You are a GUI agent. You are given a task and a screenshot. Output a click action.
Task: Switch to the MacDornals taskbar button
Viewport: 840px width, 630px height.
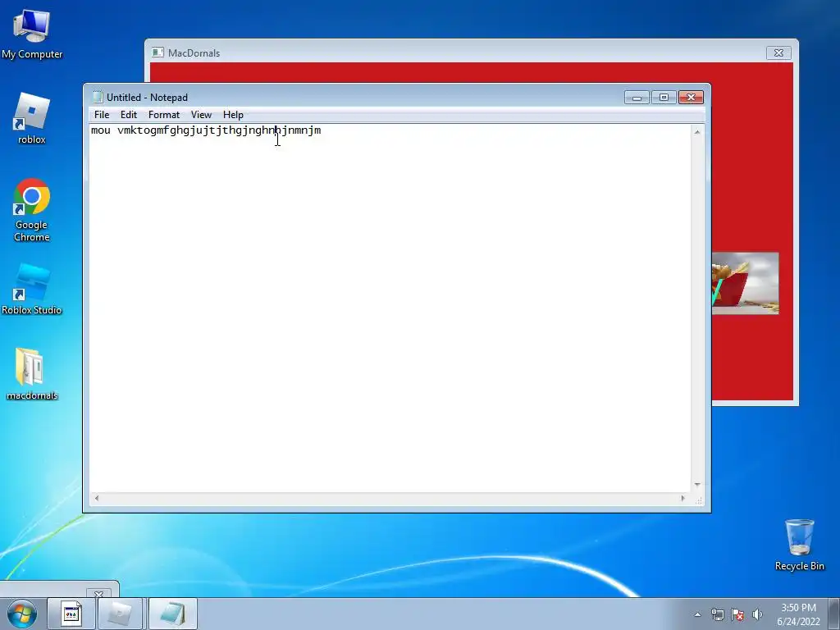(x=121, y=614)
